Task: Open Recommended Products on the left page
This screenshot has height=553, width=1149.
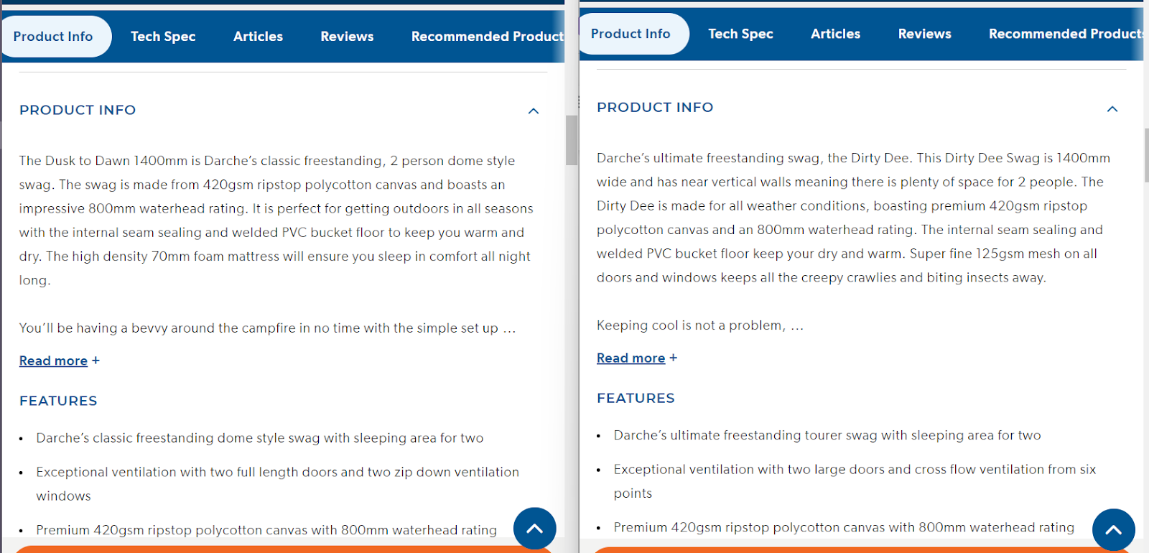Action: tap(487, 36)
